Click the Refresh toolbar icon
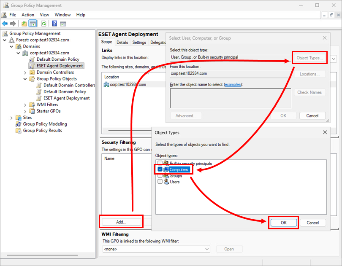Image resolution: width=342 pixels, height=266 pixels. point(43,24)
